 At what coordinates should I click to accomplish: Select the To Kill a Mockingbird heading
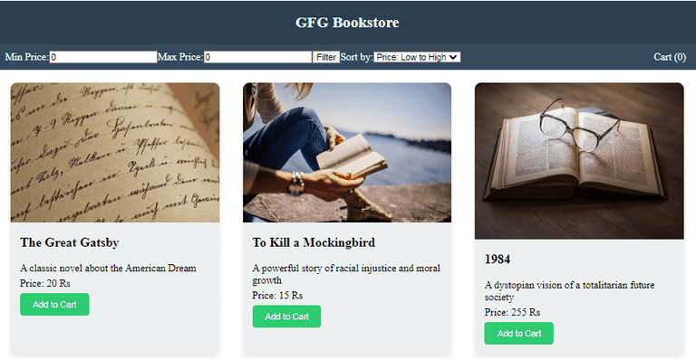coord(314,242)
